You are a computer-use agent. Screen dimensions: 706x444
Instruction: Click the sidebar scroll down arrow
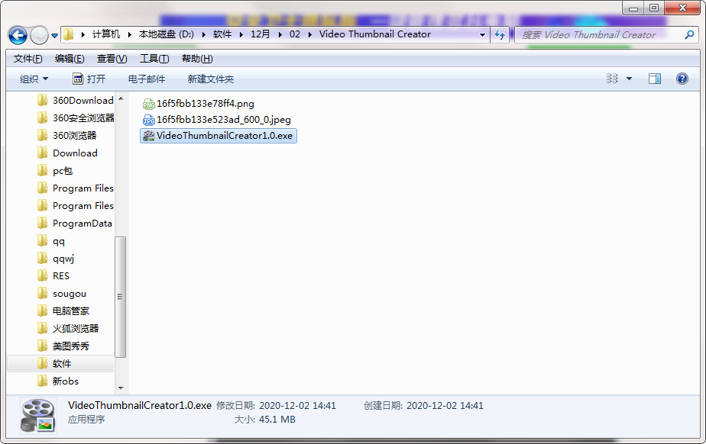pyautogui.click(x=121, y=388)
